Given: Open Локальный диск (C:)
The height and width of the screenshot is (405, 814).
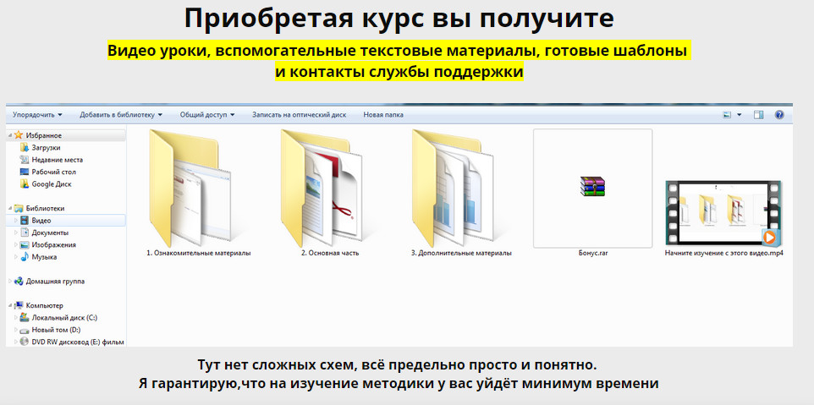Looking at the screenshot, I should 64,318.
